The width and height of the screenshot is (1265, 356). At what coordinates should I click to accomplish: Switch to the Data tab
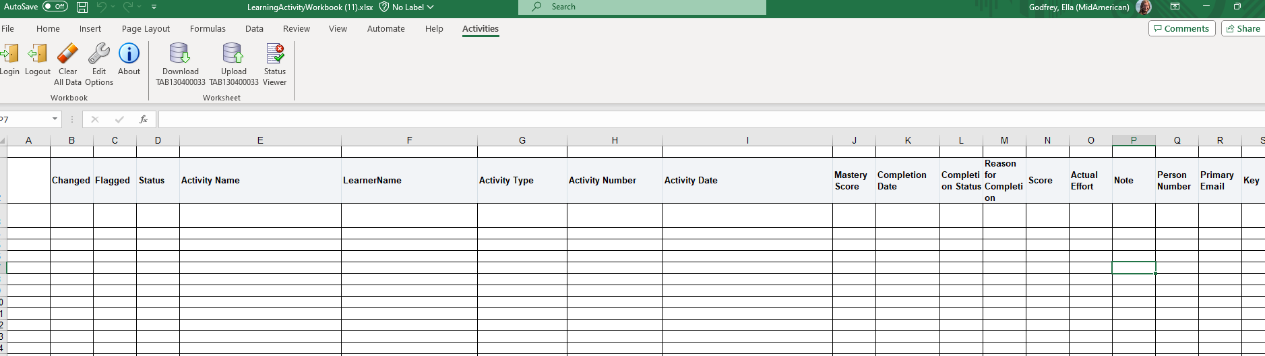(254, 28)
